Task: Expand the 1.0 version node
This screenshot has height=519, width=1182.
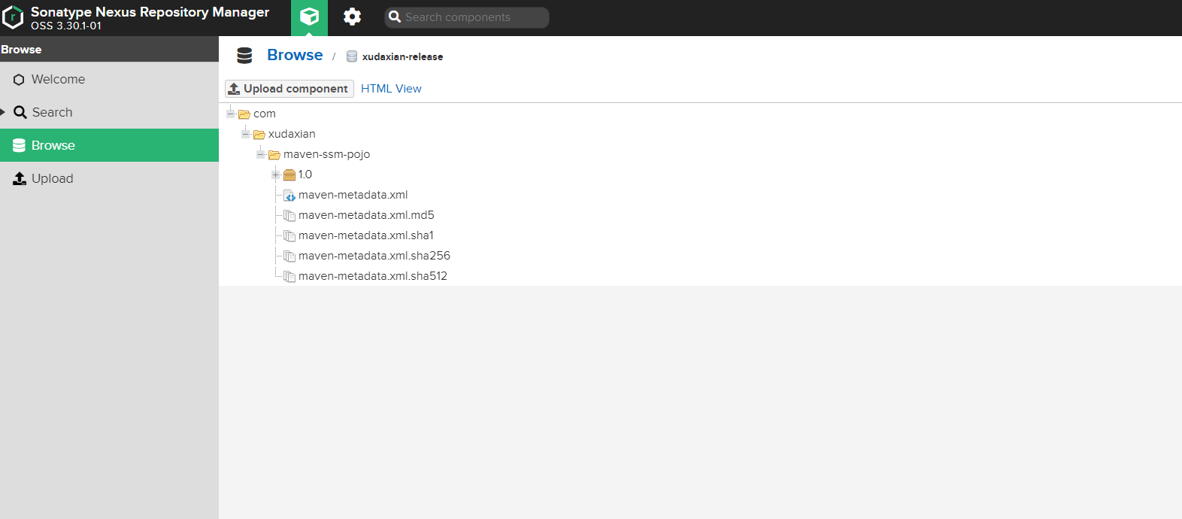Action: click(276, 174)
